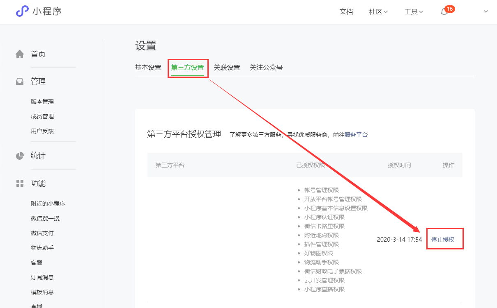Open 微信支付 in sidebar
The height and width of the screenshot is (308, 497).
click(x=42, y=233)
